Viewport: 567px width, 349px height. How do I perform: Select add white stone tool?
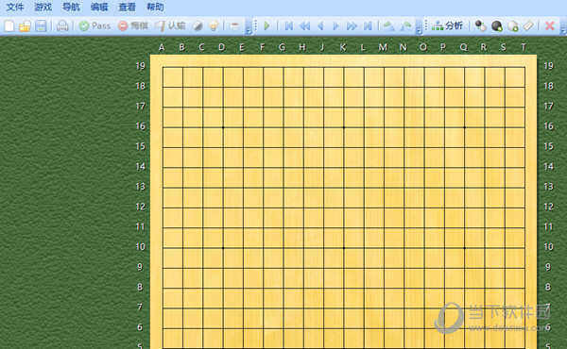pos(512,26)
